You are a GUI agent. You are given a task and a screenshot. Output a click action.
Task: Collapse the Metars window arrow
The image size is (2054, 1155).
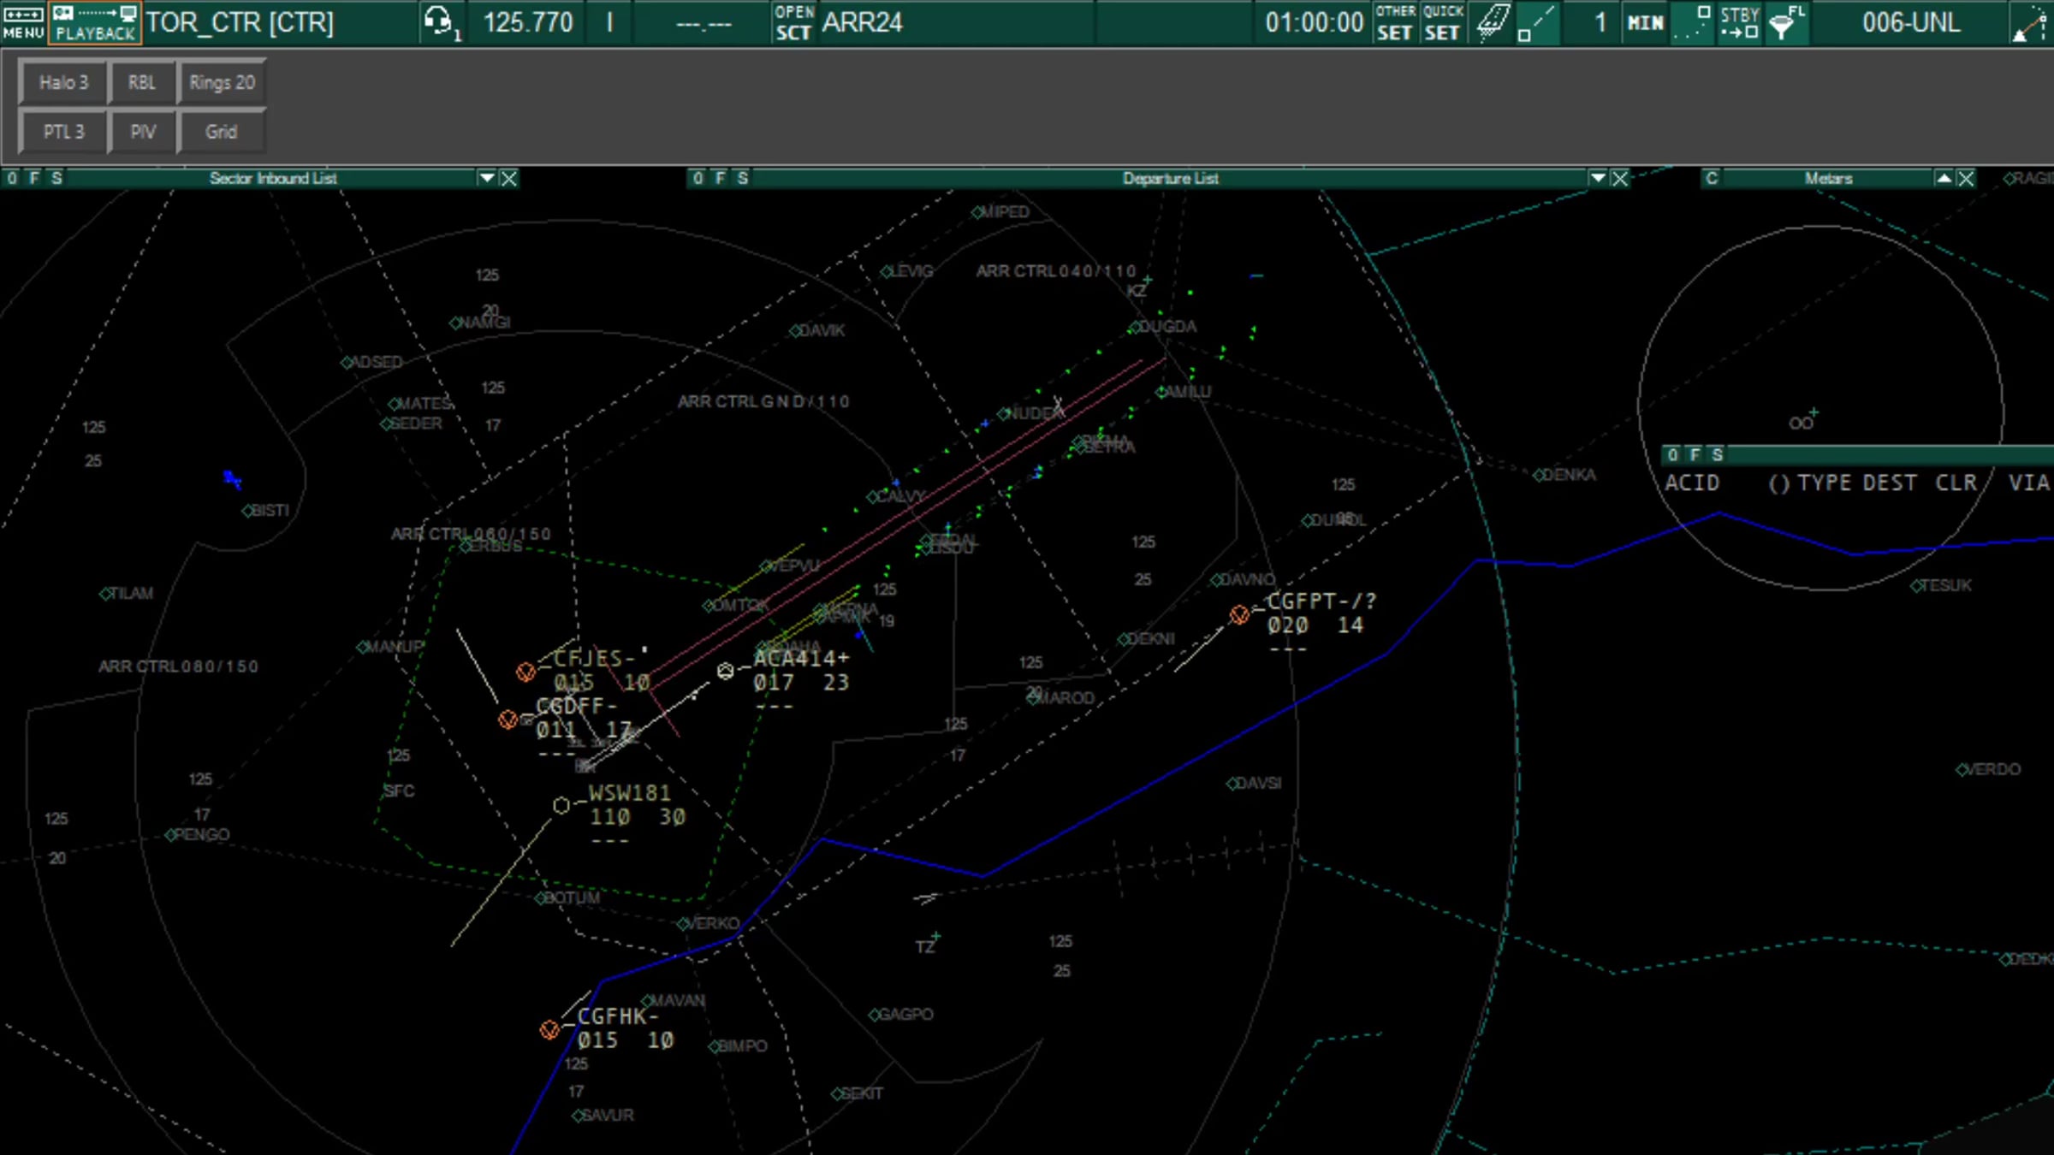tap(1944, 178)
